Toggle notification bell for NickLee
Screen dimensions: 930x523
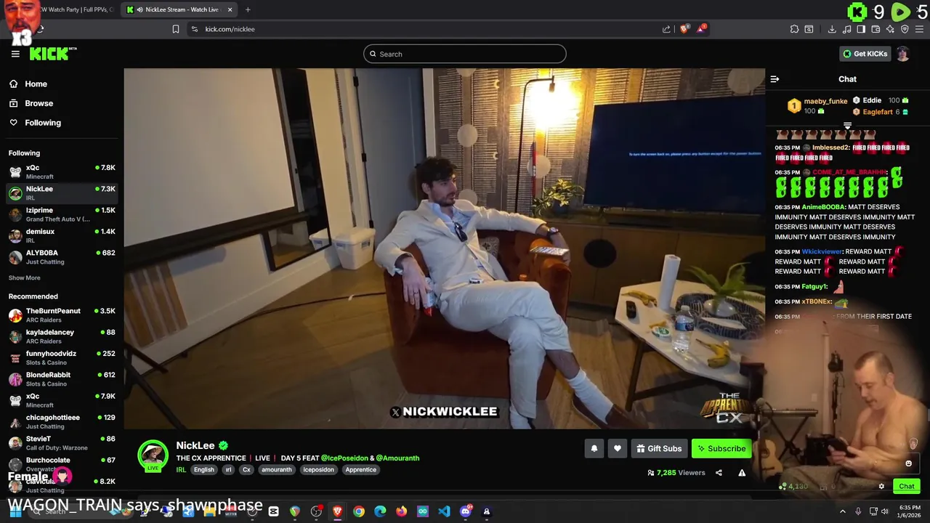point(594,449)
